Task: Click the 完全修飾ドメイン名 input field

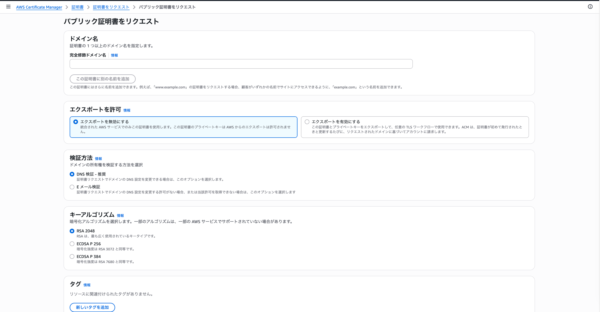Action: click(x=241, y=64)
